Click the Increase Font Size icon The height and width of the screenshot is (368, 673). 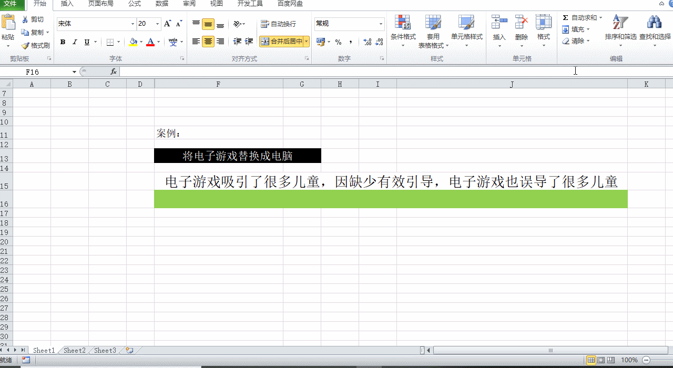(167, 24)
